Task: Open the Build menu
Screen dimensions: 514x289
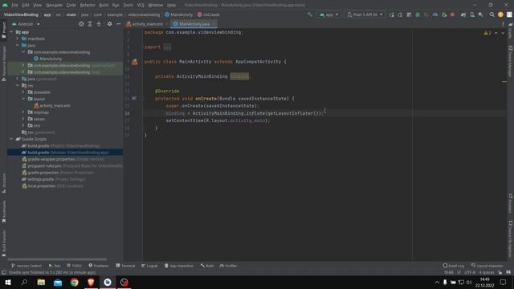Action: pyautogui.click(x=104, y=6)
